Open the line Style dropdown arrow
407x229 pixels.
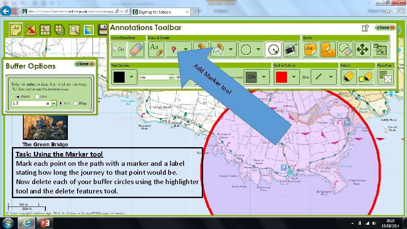tap(331, 77)
